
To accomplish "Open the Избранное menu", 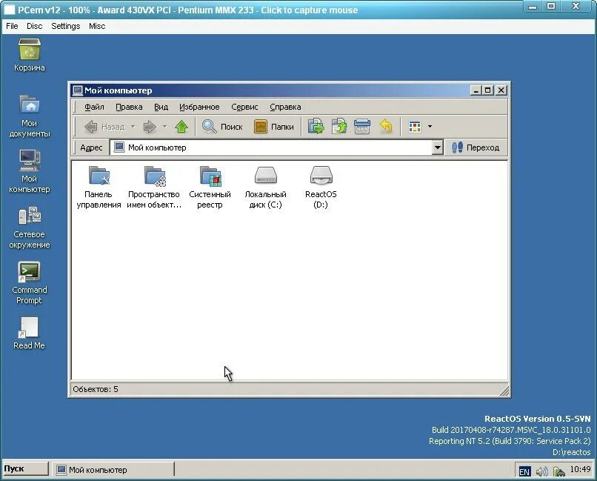I will (x=199, y=107).
